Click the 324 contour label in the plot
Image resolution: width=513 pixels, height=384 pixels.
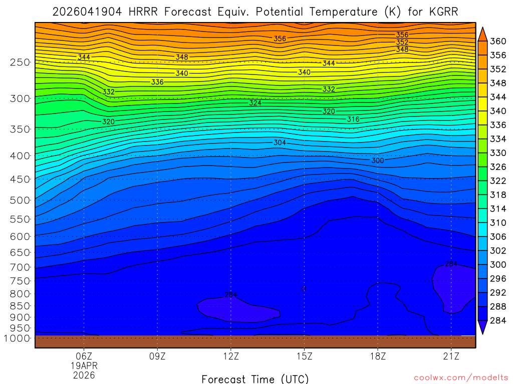coord(255,103)
